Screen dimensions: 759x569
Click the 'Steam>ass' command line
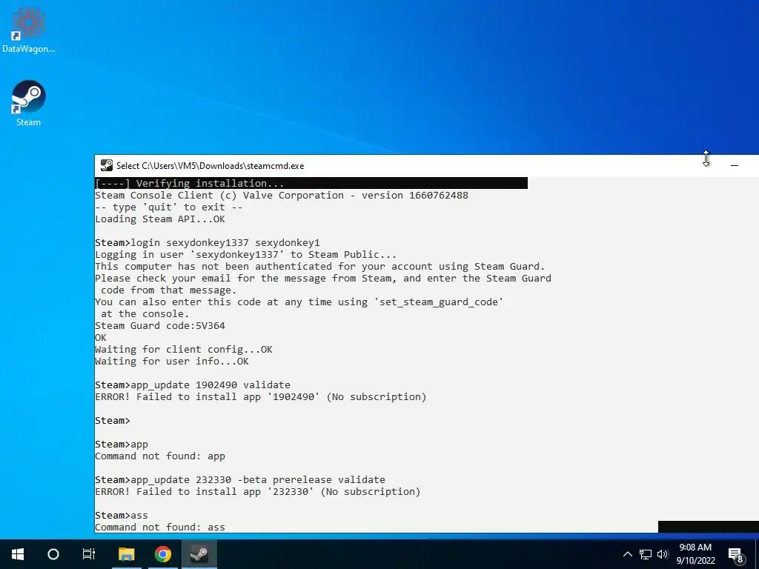point(122,516)
